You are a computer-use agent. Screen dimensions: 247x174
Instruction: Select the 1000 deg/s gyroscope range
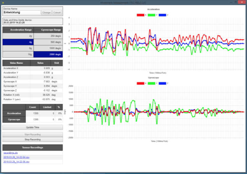(x=48, y=48)
